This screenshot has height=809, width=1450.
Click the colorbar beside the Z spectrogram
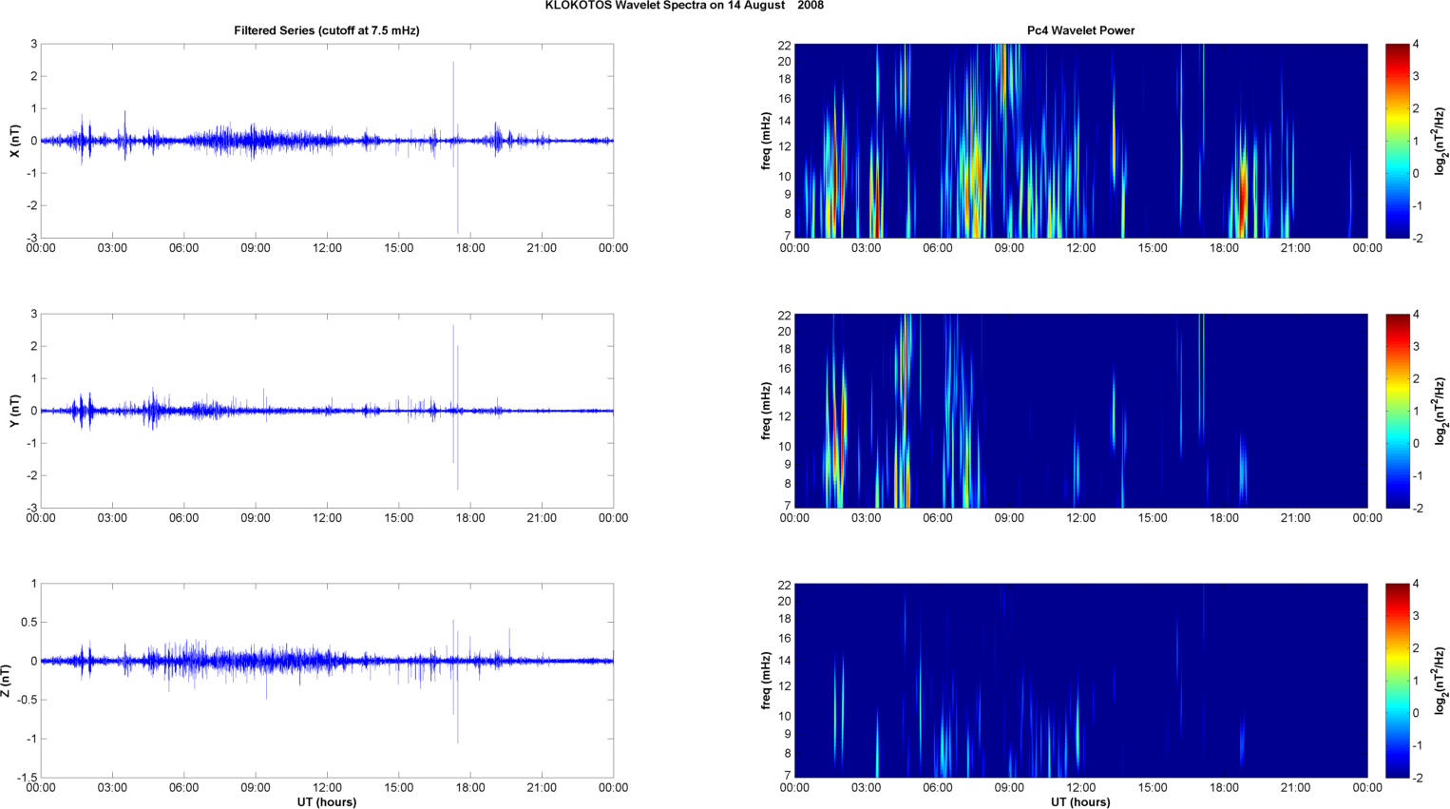click(x=1398, y=681)
